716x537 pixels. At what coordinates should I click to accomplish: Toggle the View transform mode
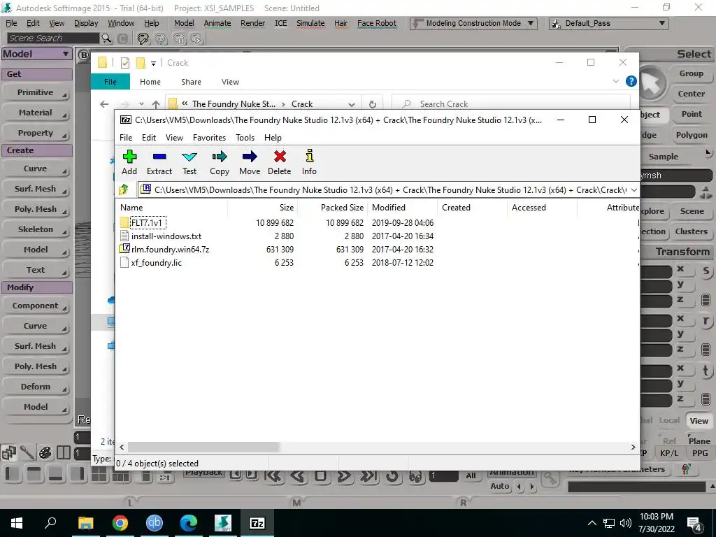click(699, 420)
